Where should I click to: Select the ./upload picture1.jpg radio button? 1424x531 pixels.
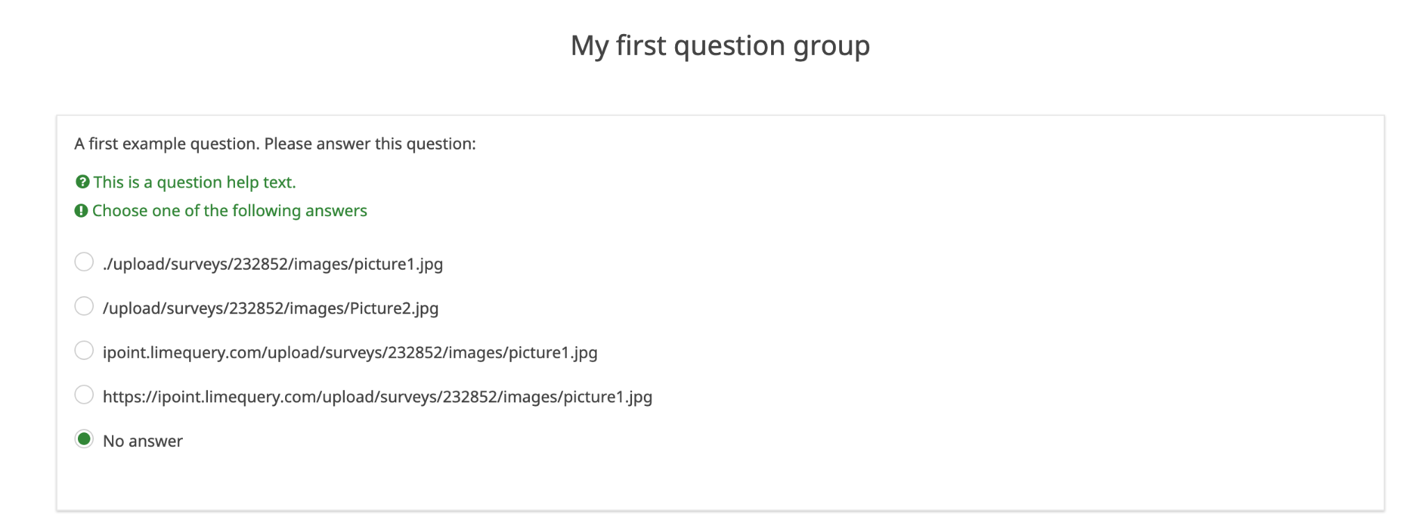click(x=84, y=262)
